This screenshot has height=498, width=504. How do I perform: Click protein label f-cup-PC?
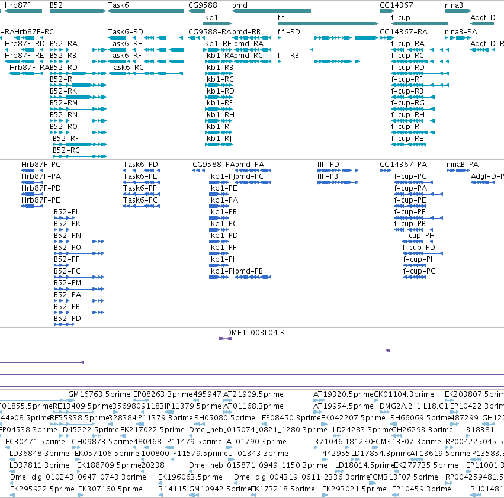419,271
